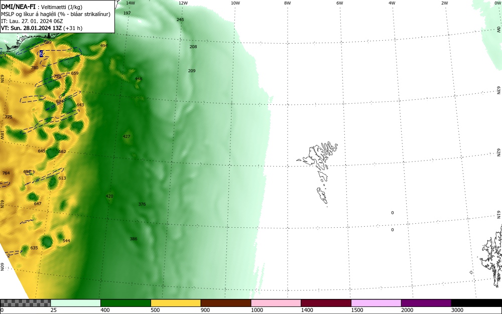This screenshot has height=314, width=502.
Task: Click the legend tick label "500"
Action: (155, 310)
